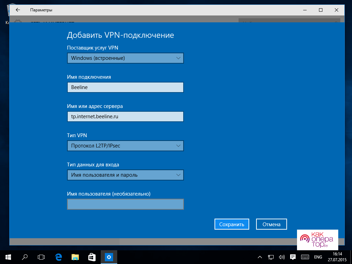Open the Windows Store taskbar icon
Viewport: 352px width, 264px height.
point(92,257)
